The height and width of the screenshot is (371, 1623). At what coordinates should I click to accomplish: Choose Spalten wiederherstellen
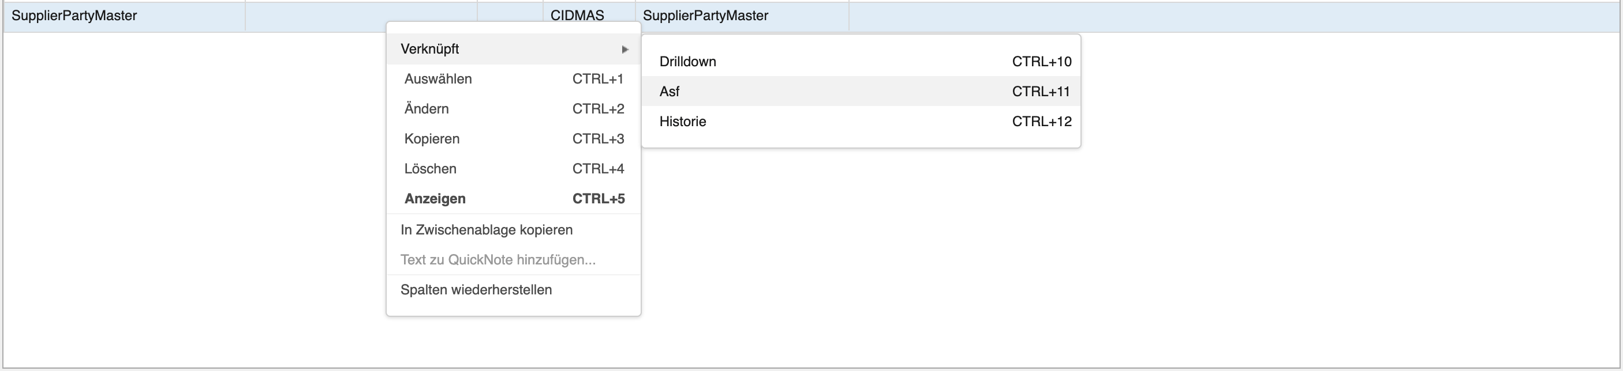[476, 290]
